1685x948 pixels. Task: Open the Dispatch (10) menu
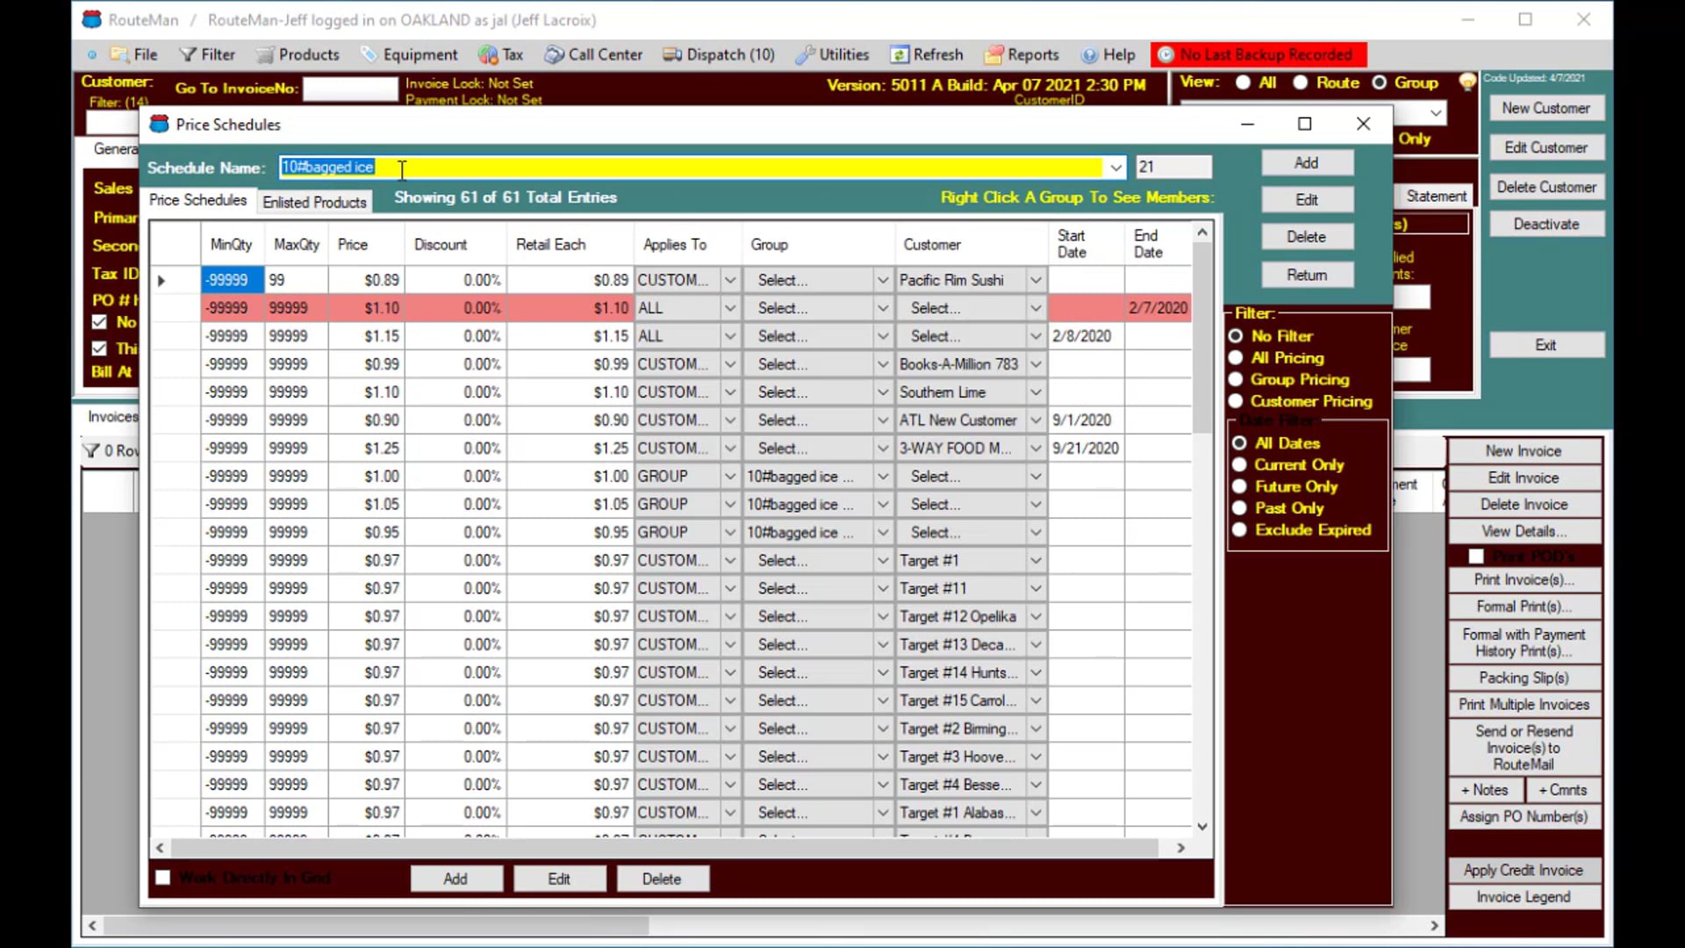point(719,54)
